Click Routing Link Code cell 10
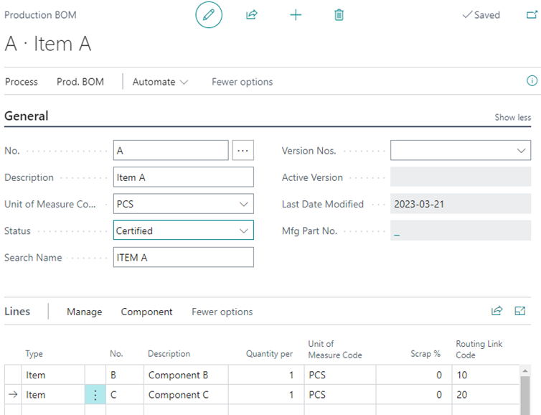This screenshot has height=415, width=541. pyautogui.click(x=486, y=375)
